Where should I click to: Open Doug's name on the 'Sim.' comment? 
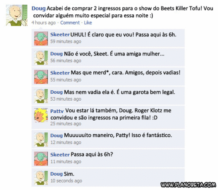point(56,174)
